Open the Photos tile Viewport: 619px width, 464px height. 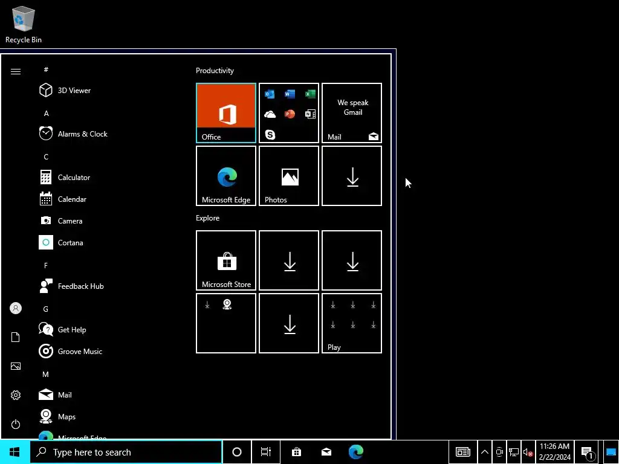coord(288,176)
